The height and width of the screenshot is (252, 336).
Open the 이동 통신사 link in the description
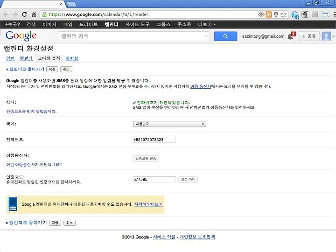click(x=201, y=87)
